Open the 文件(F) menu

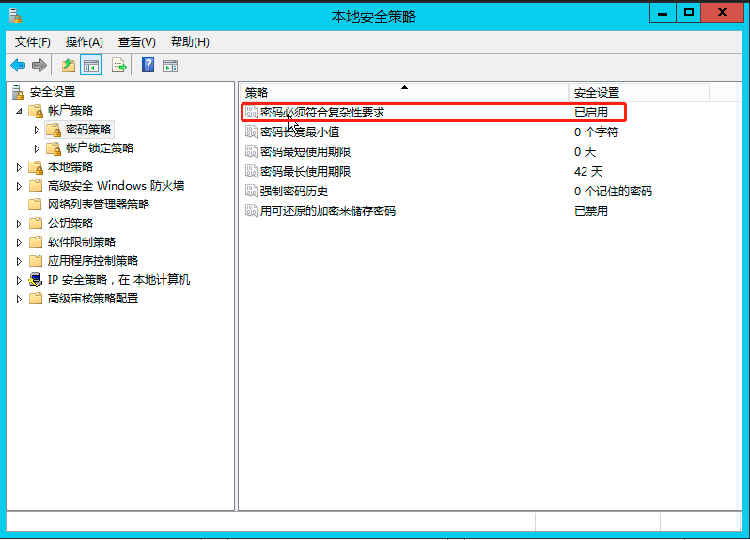[33, 42]
